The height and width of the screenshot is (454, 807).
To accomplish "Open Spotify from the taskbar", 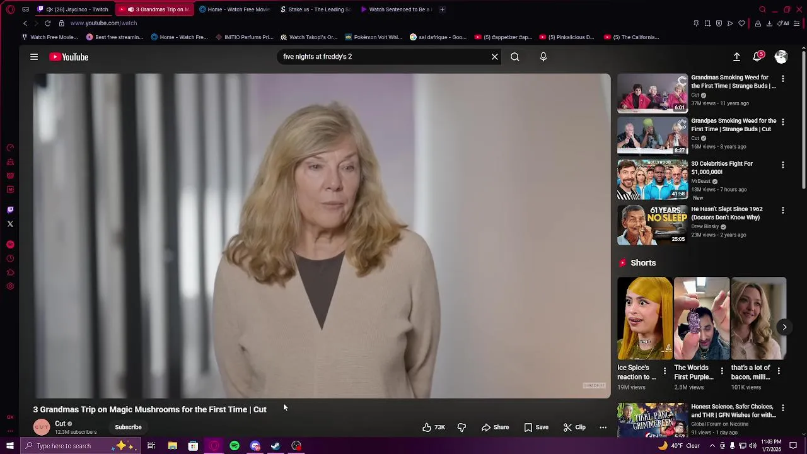I will (x=235, y=446).
